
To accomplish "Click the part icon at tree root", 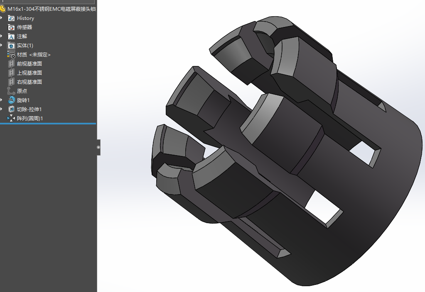I will pos(2,9).
